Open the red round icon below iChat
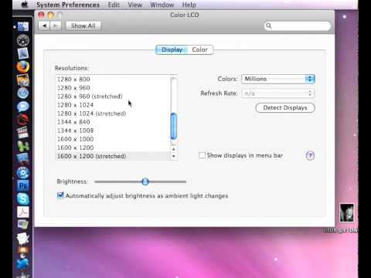 (x=23, y=120)
